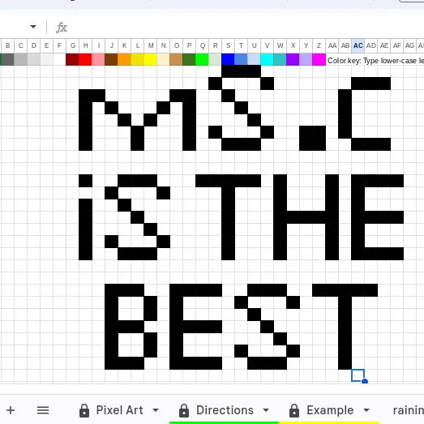
Task: Click the lock icon on Directions tab
Action: pyautogui.click(x=184, y=410)
